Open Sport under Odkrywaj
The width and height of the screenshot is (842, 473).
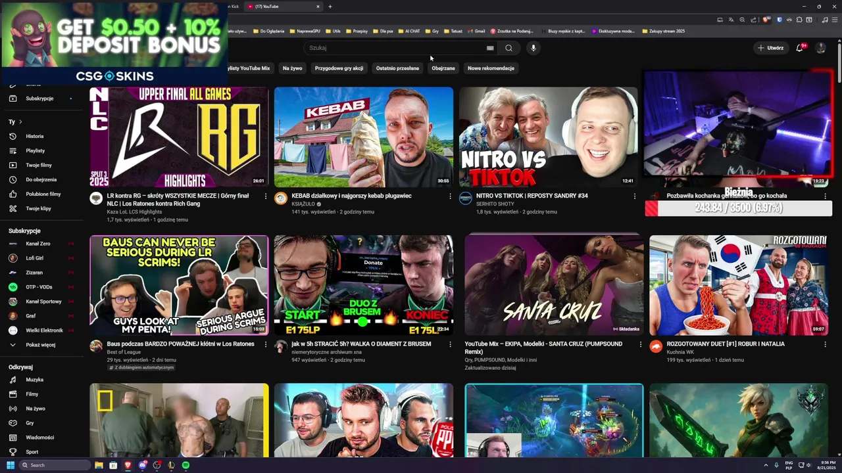[x=32, y=452]
